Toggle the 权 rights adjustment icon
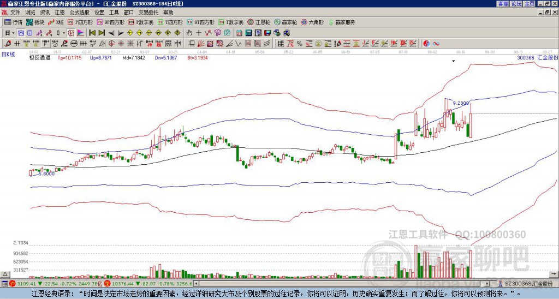 coord(71,33)
